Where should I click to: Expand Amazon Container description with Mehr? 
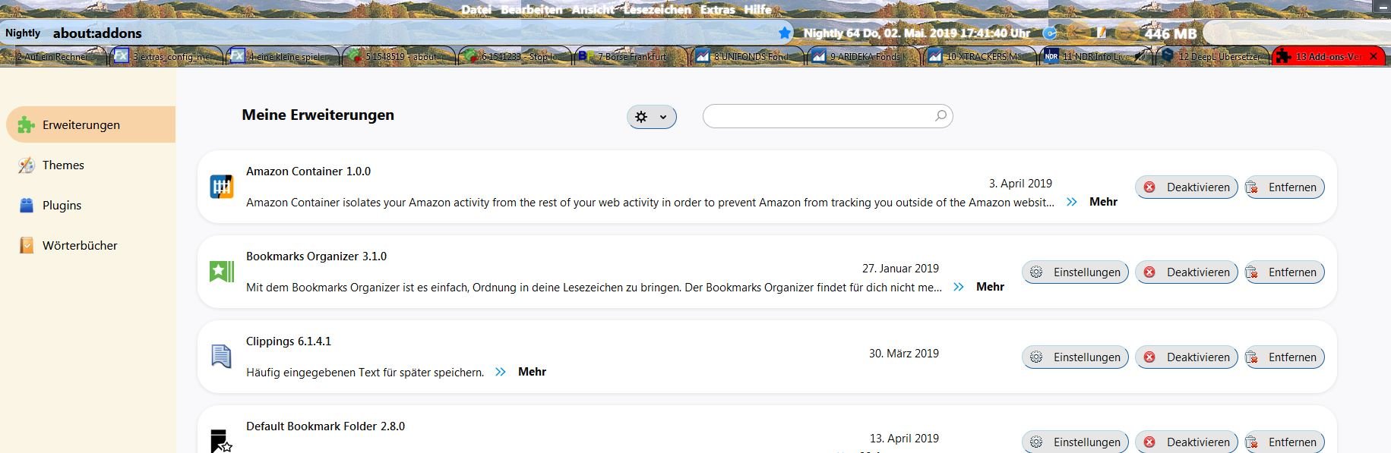(x=1103, y=202)
